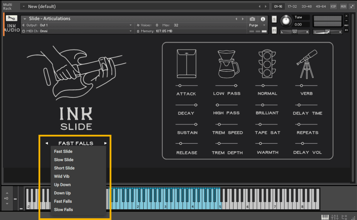Click the telescope effects icon
Screen dimensions: 357x220
point(307,64)
